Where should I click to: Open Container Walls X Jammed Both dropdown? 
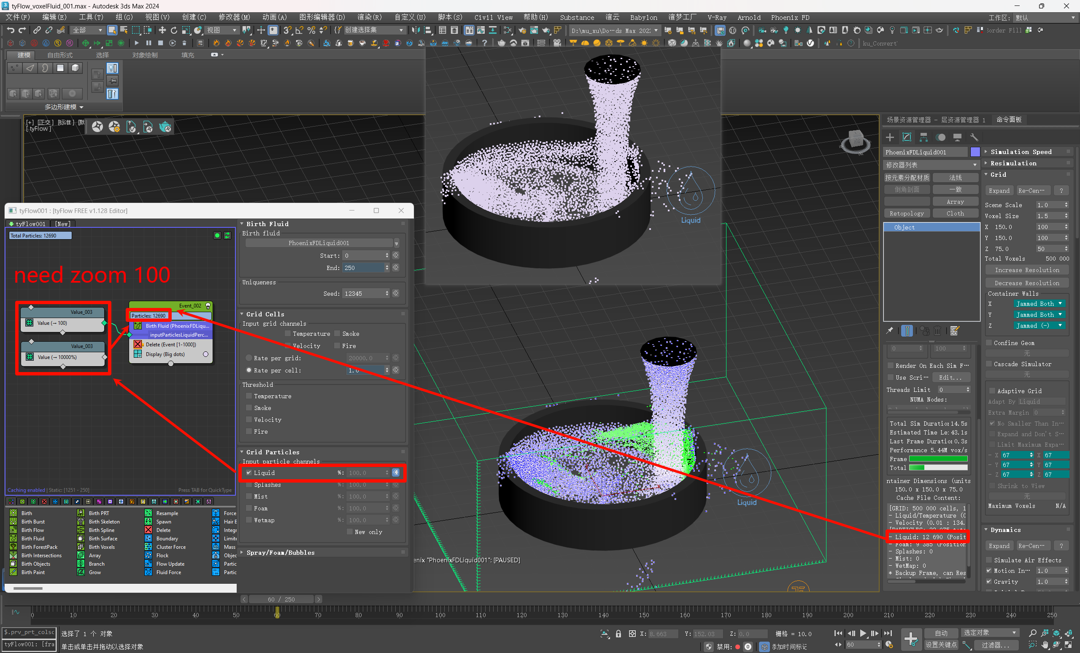(x=1039, y=304)
